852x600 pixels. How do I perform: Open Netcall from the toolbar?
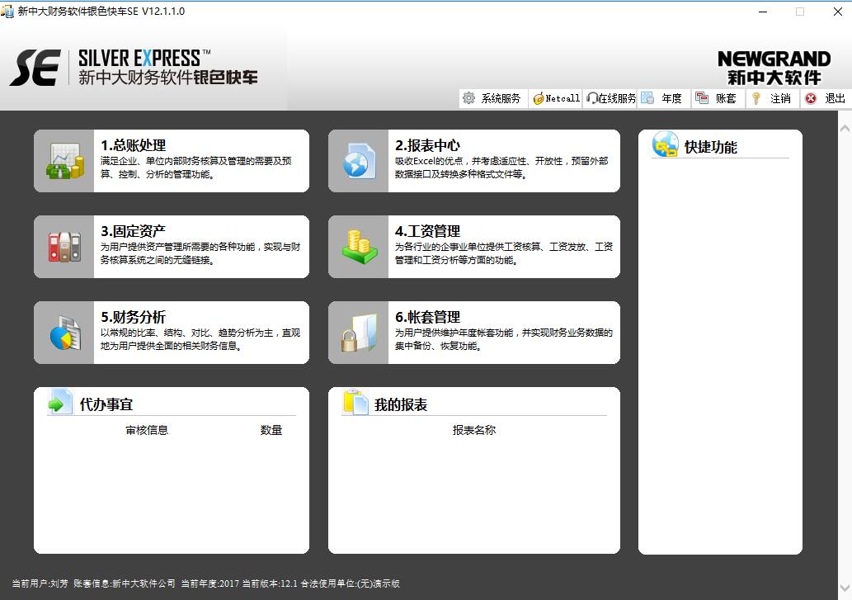pyautogui.click(x=556, y=98)
